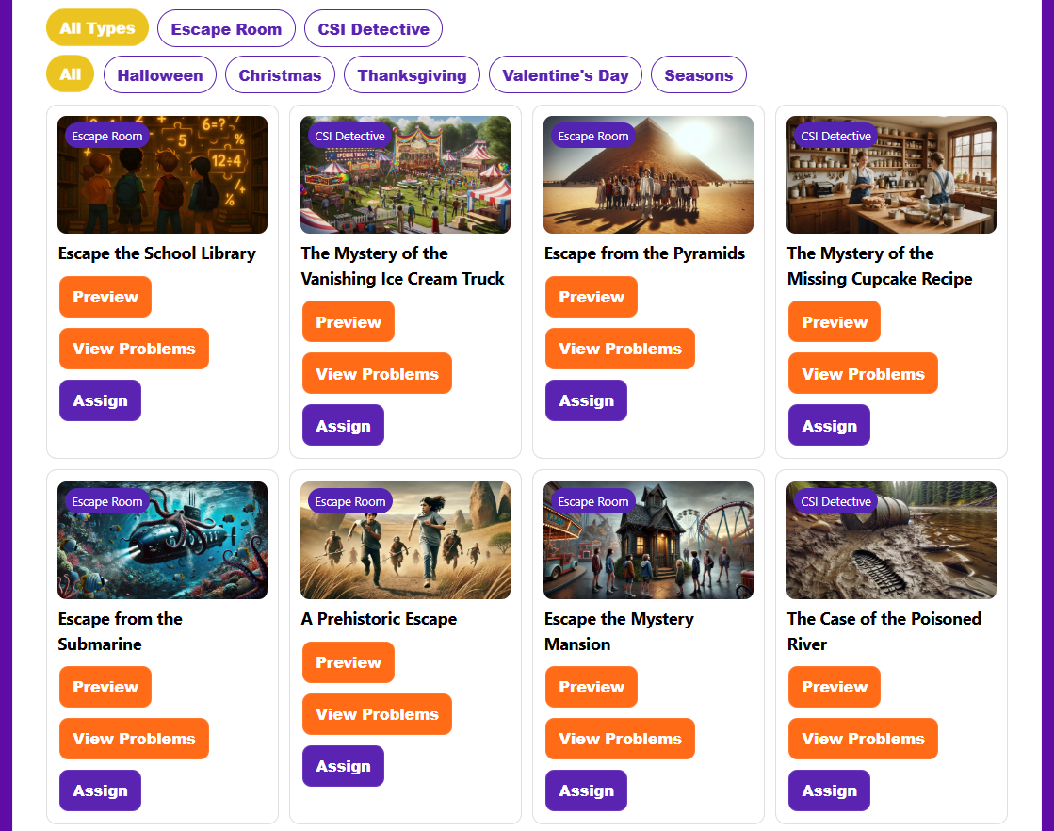1054x831 pixels.
Task: View Problems for the Vanishing Ice Cream Truck
Action: [x=377, y=373]
